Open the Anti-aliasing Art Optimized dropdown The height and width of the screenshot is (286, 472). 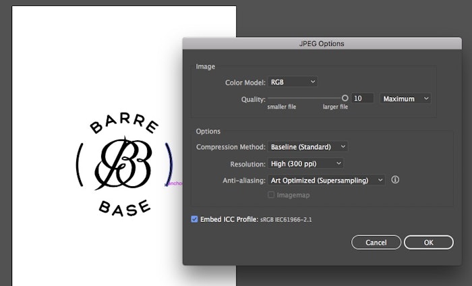[326, 180]
